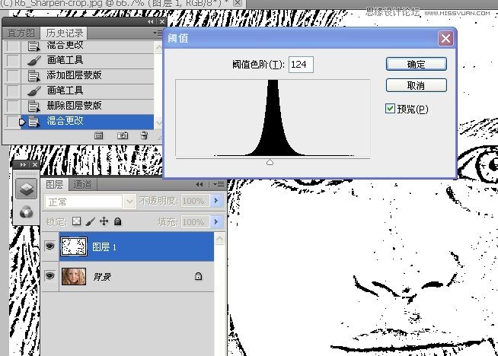Click the 阈值色阶 value input field
The height and width of the screenshot is (356, 498).
(301, 65)
